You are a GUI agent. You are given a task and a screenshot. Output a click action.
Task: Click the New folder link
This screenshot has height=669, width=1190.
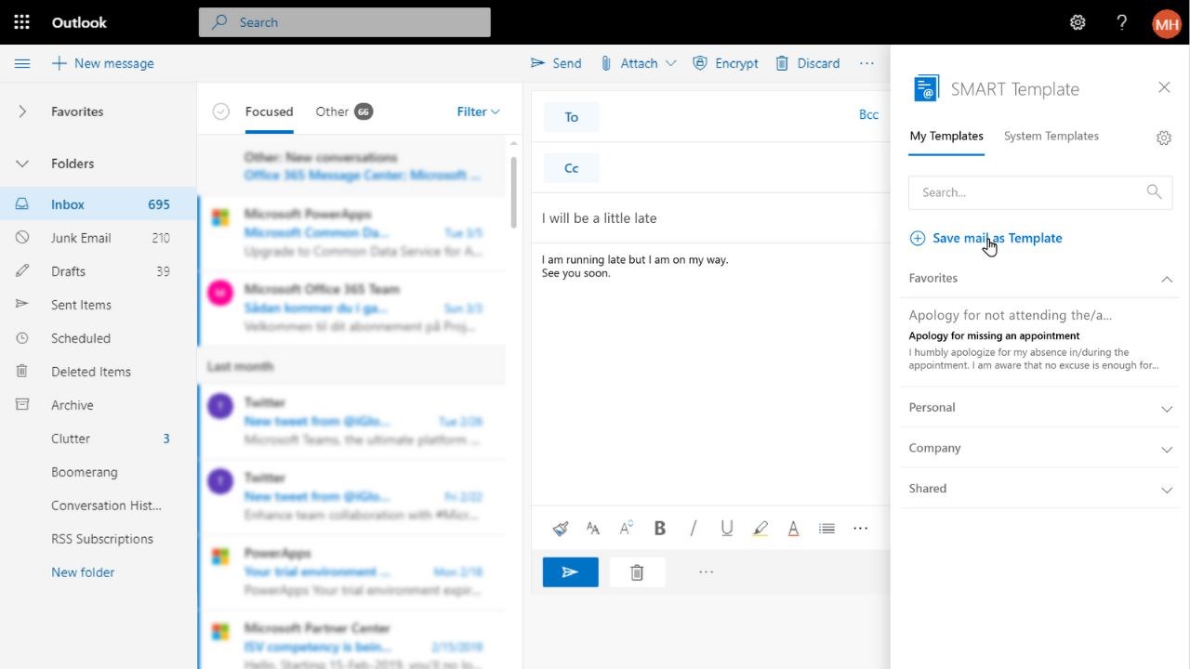pos(83,572)
